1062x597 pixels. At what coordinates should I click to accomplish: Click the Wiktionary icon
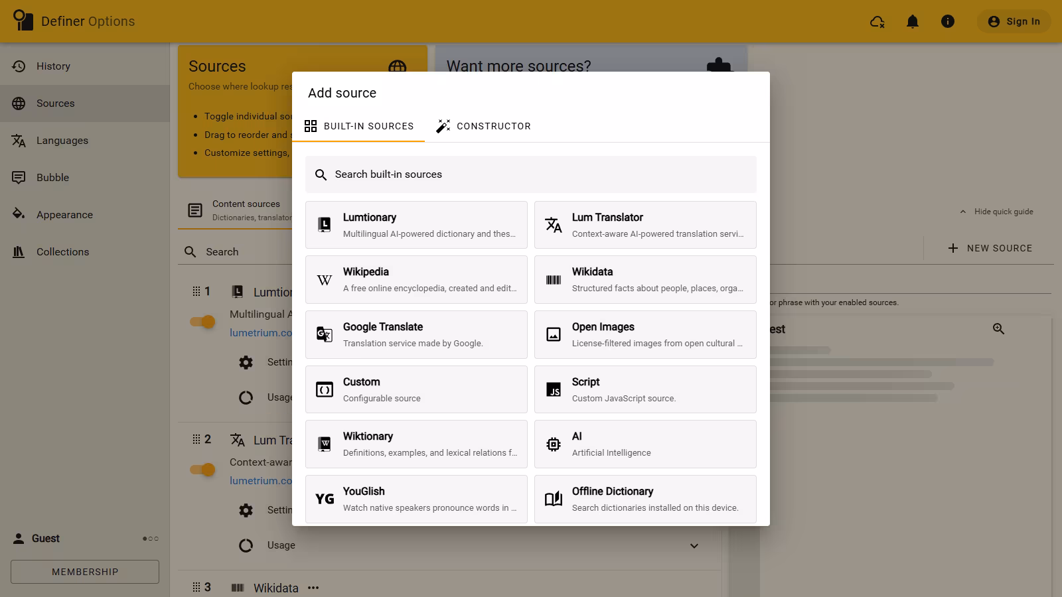point(325,444)
